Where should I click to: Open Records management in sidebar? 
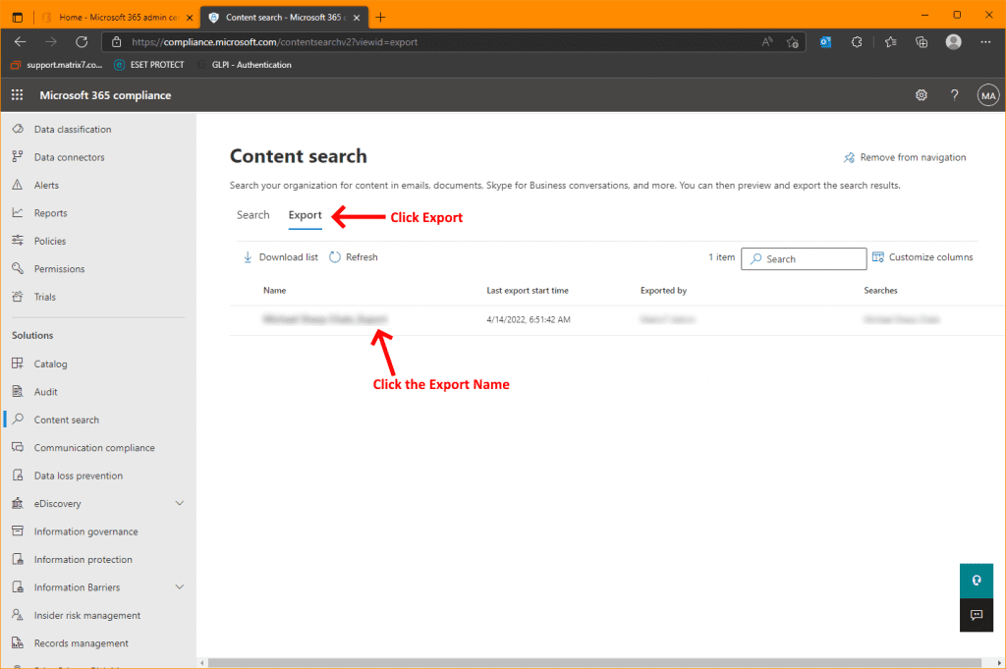coord(82,643)
